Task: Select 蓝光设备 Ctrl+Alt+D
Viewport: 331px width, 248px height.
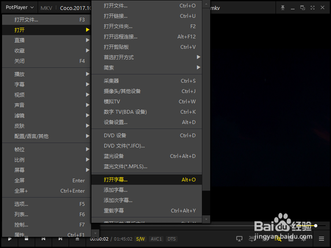Action: [147, 156]
